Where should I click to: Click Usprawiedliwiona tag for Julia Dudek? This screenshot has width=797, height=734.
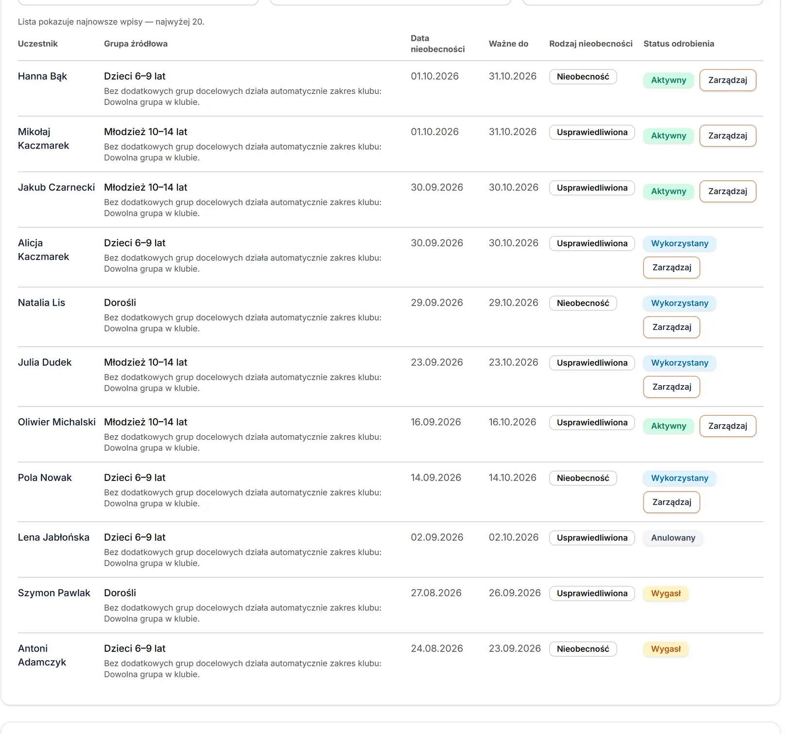tap(592, 363)
